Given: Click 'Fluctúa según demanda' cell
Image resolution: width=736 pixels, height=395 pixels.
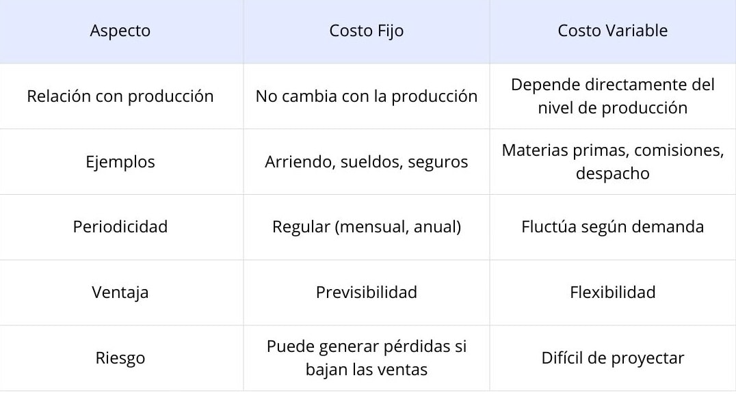Looking at the screenshot, I should [x=613, y=227].
